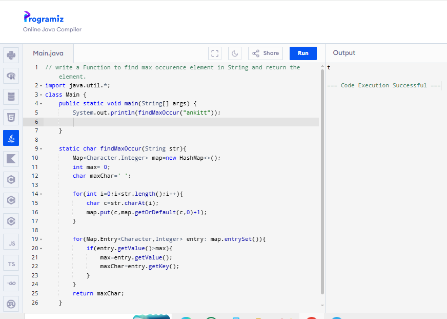
Task: Collapse findMaxOccur method at line 9
Action: 41,149
